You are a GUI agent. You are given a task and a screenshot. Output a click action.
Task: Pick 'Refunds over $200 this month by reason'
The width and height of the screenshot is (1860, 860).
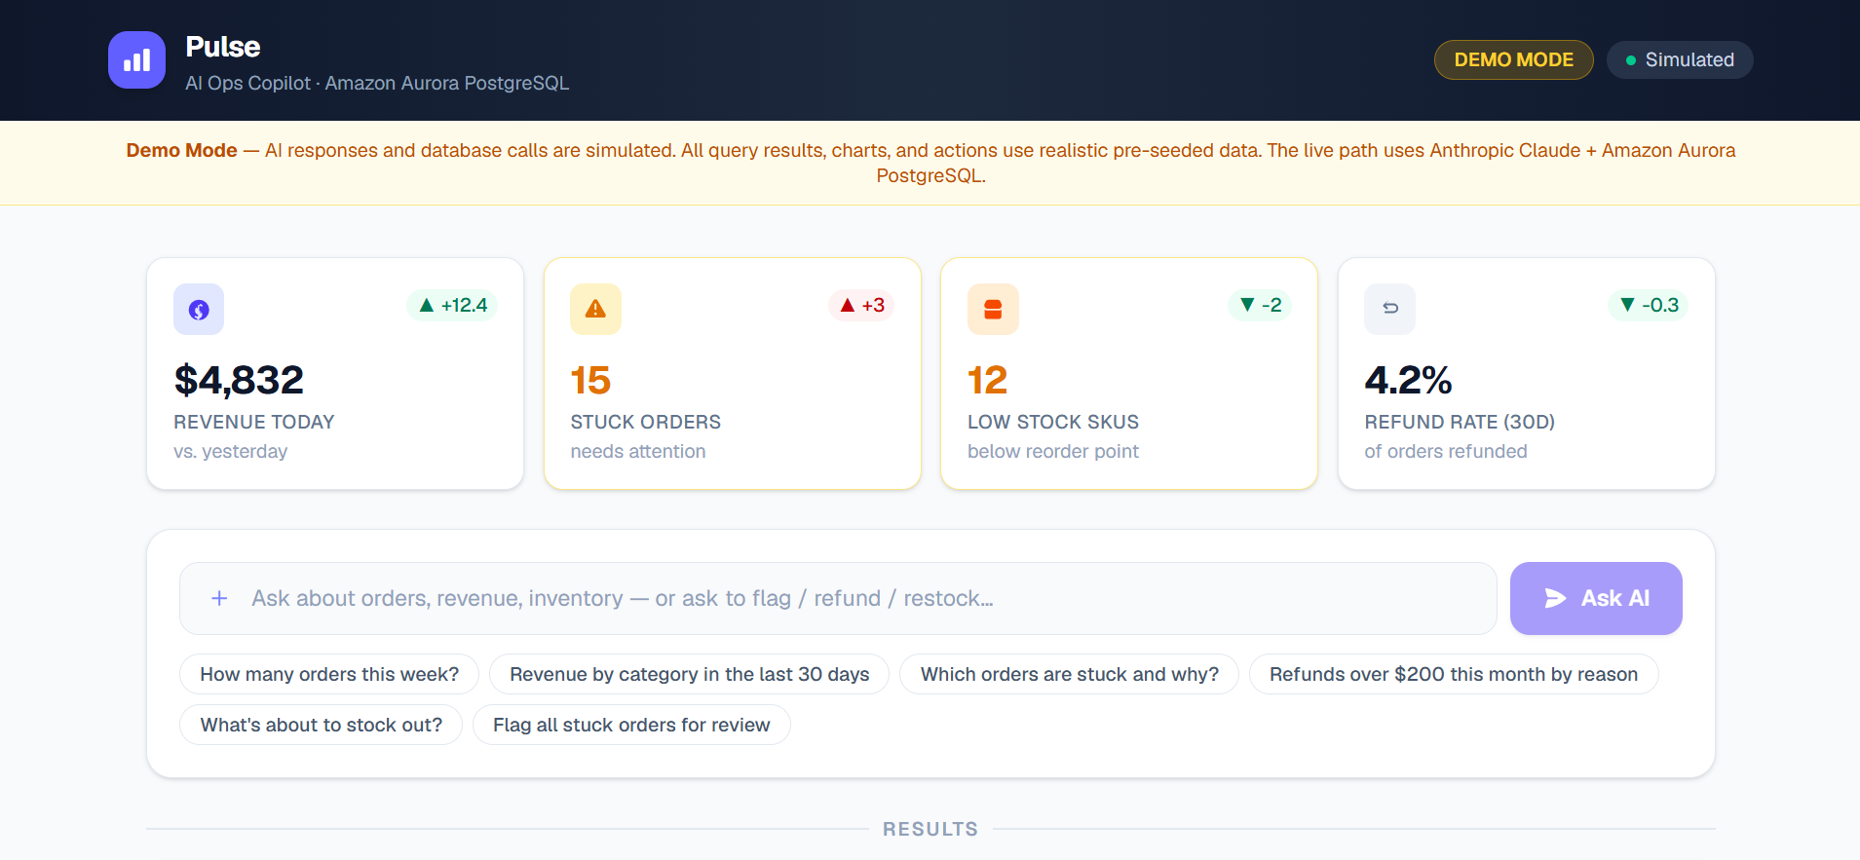[1454, 674]
